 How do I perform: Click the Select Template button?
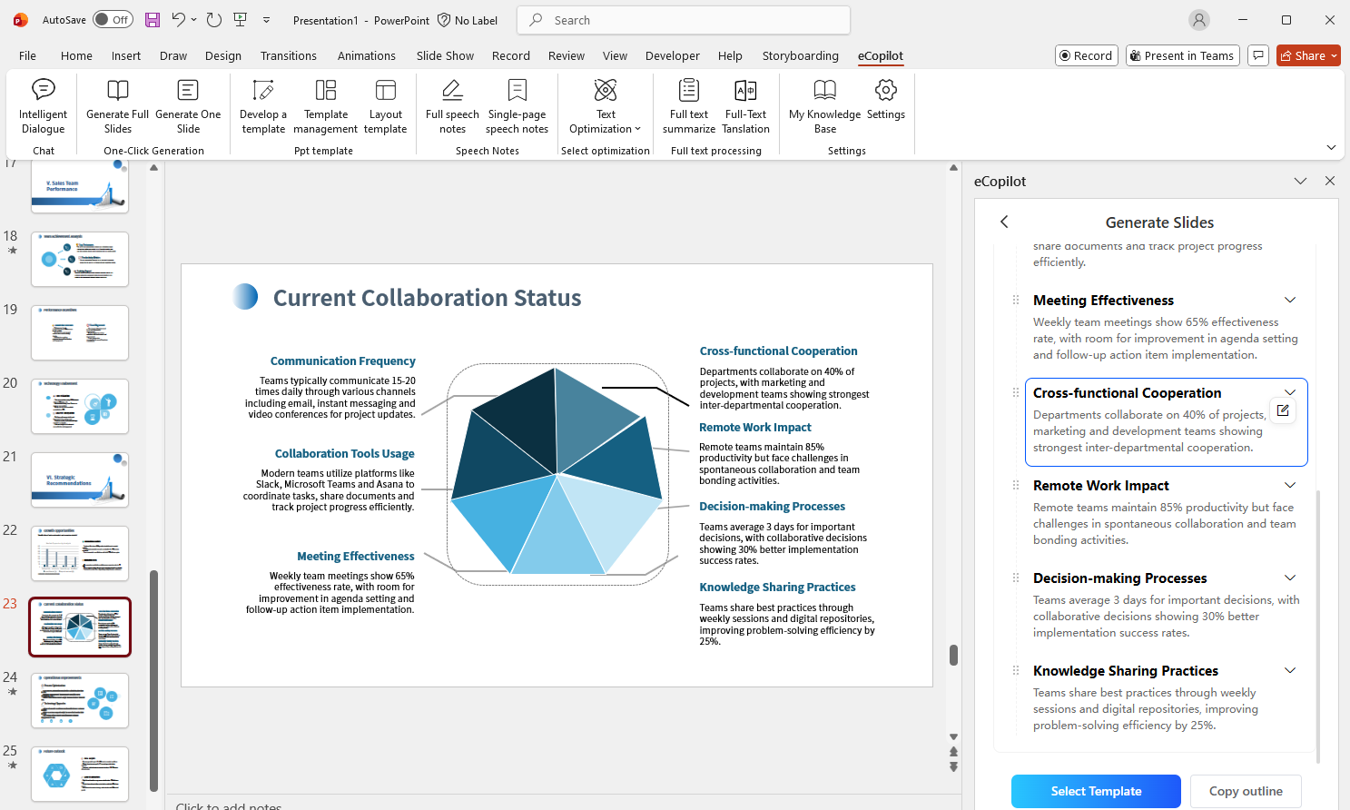click(x=1096, y=791)
